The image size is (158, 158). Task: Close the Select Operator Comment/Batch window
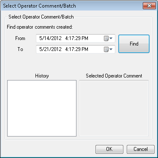(149, 6)
